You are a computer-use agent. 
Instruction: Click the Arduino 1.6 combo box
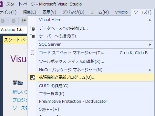[x=14, y=30]
